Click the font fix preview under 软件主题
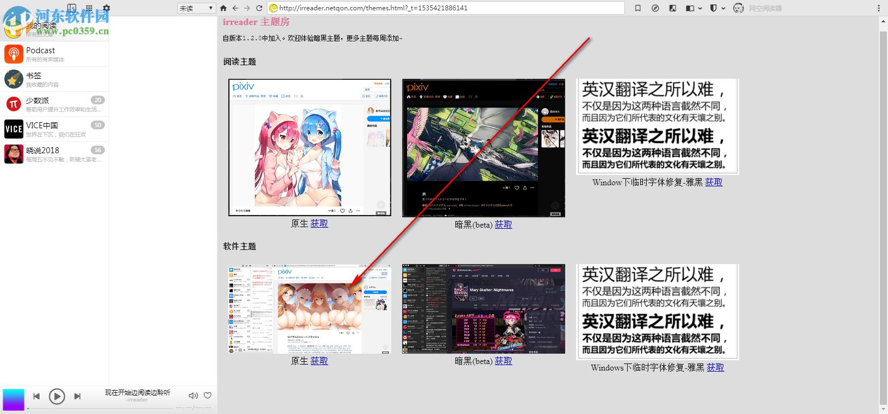 657,312
